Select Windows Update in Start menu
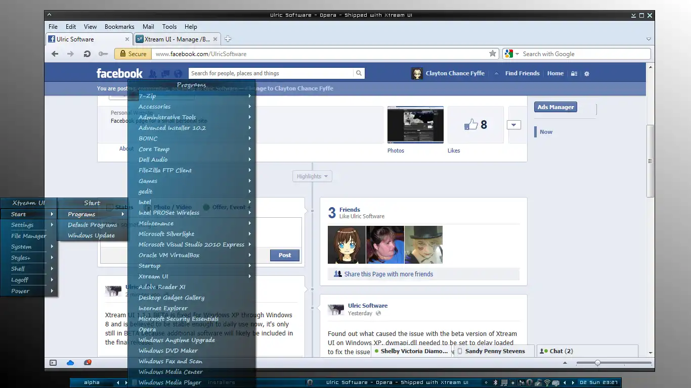Viewport: 691px width, 388px height. [92, 235]
